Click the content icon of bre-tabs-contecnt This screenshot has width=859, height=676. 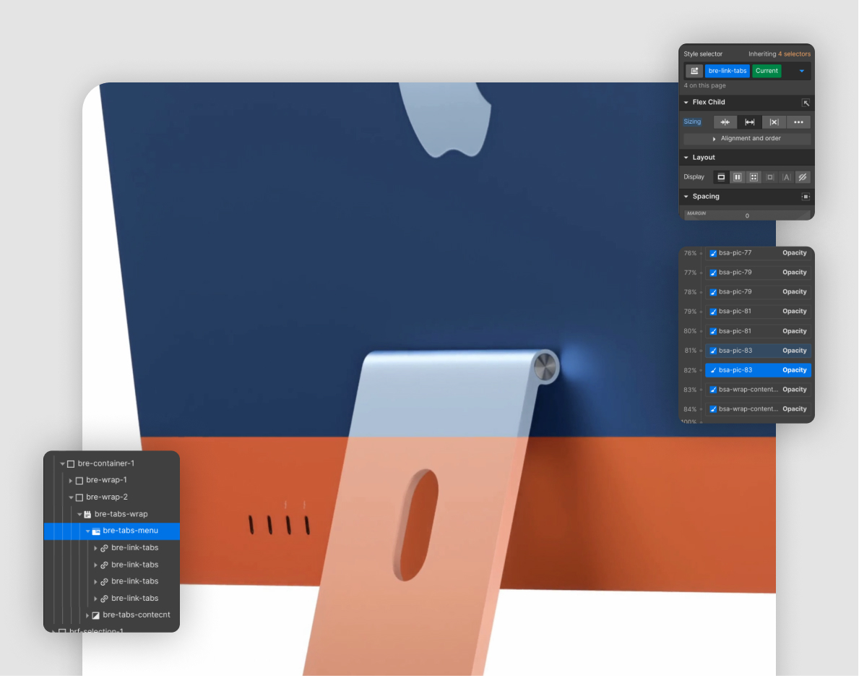click(x=96, y=615)
